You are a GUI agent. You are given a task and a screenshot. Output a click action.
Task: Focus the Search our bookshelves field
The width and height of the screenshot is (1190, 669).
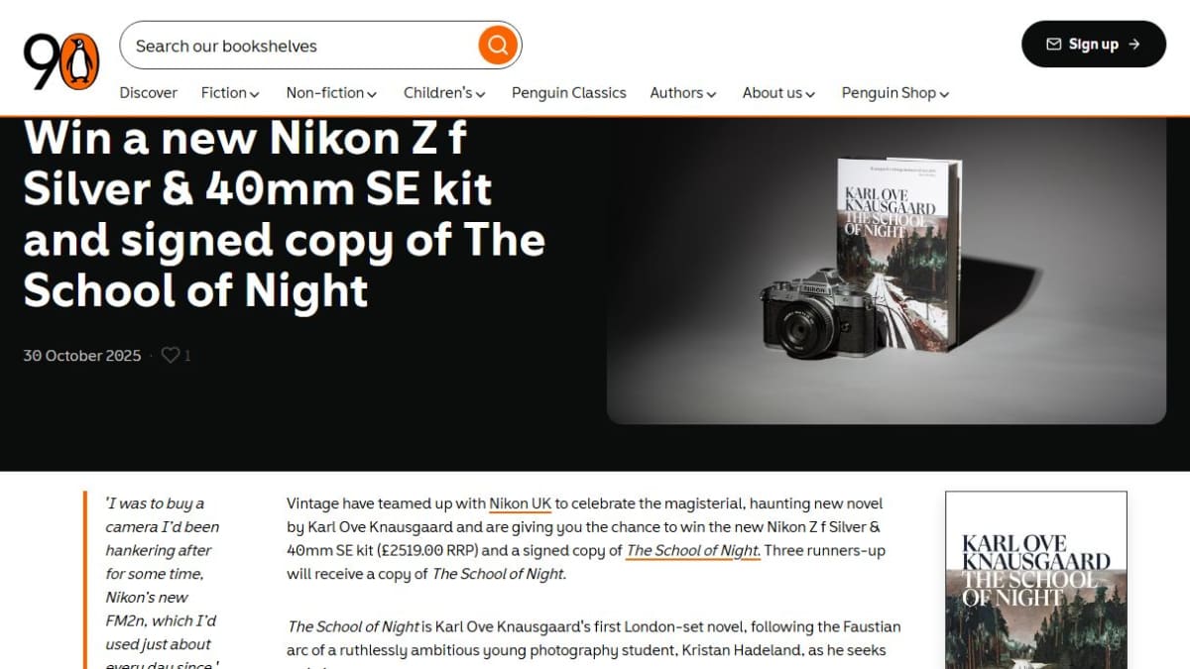tap(302, 46)
